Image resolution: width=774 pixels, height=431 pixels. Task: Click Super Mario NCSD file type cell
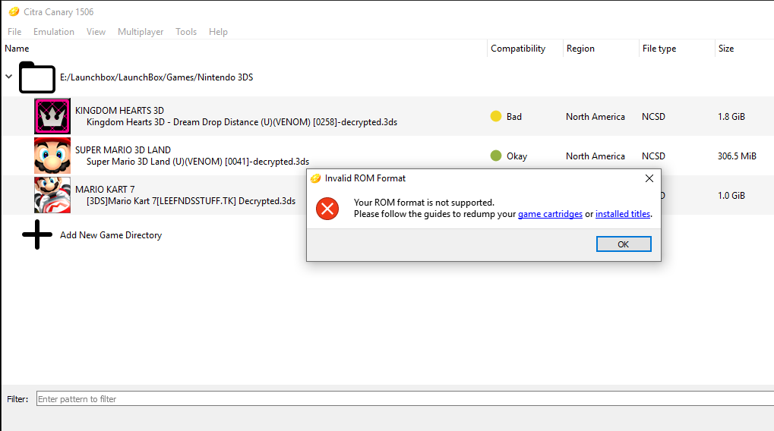pos(653,156)
